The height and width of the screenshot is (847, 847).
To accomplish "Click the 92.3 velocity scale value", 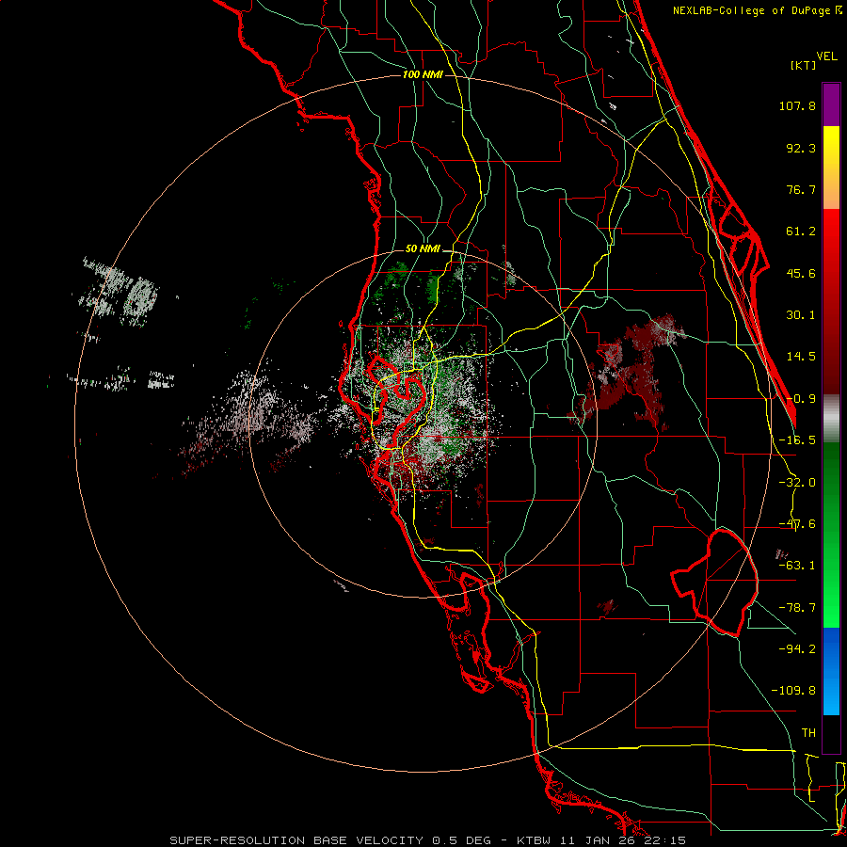I will point(801,148).
